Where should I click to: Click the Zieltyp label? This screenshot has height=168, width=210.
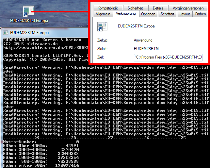103,40
